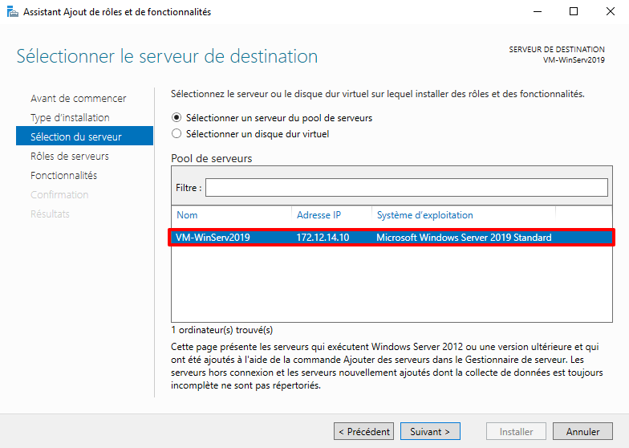Screen dimensions: 629x448
Task: Go to 'Avant de commencer' step
Action: 78,99
